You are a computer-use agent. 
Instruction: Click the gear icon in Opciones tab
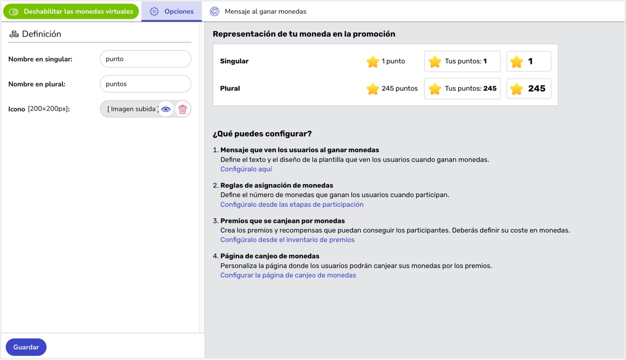click(x=154, y=11)
